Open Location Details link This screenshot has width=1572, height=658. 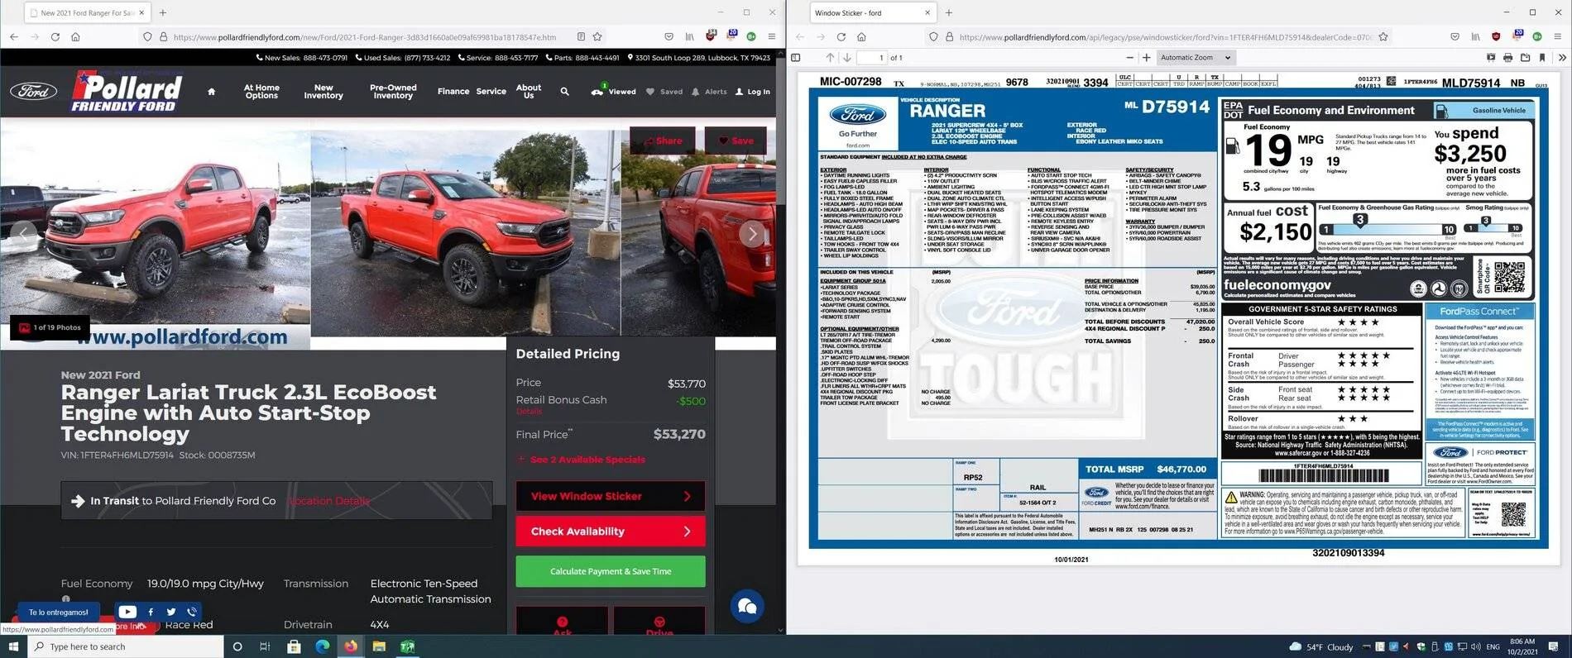329,501
